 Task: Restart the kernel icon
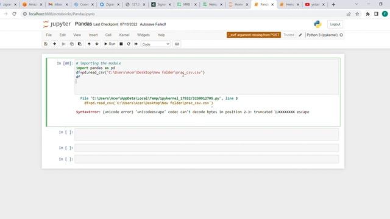(x=129, y=44)
